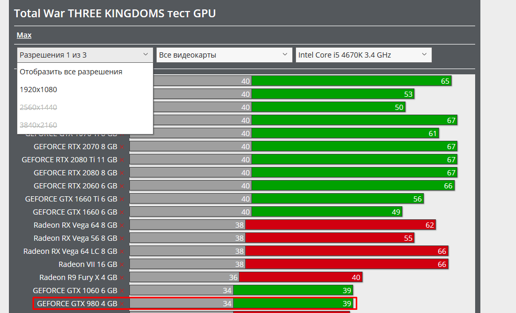Click the GEFORCE GTX 1660 6 GB label
The image size is (516, 313).
click(x=75, y=213)
